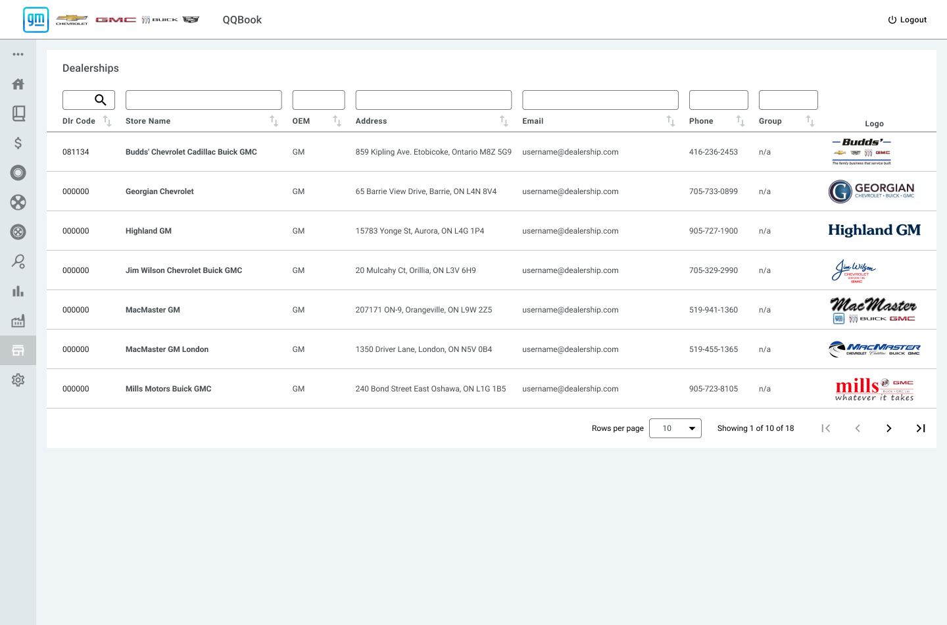Click the GMC brand logo

(x=116, y=20)
